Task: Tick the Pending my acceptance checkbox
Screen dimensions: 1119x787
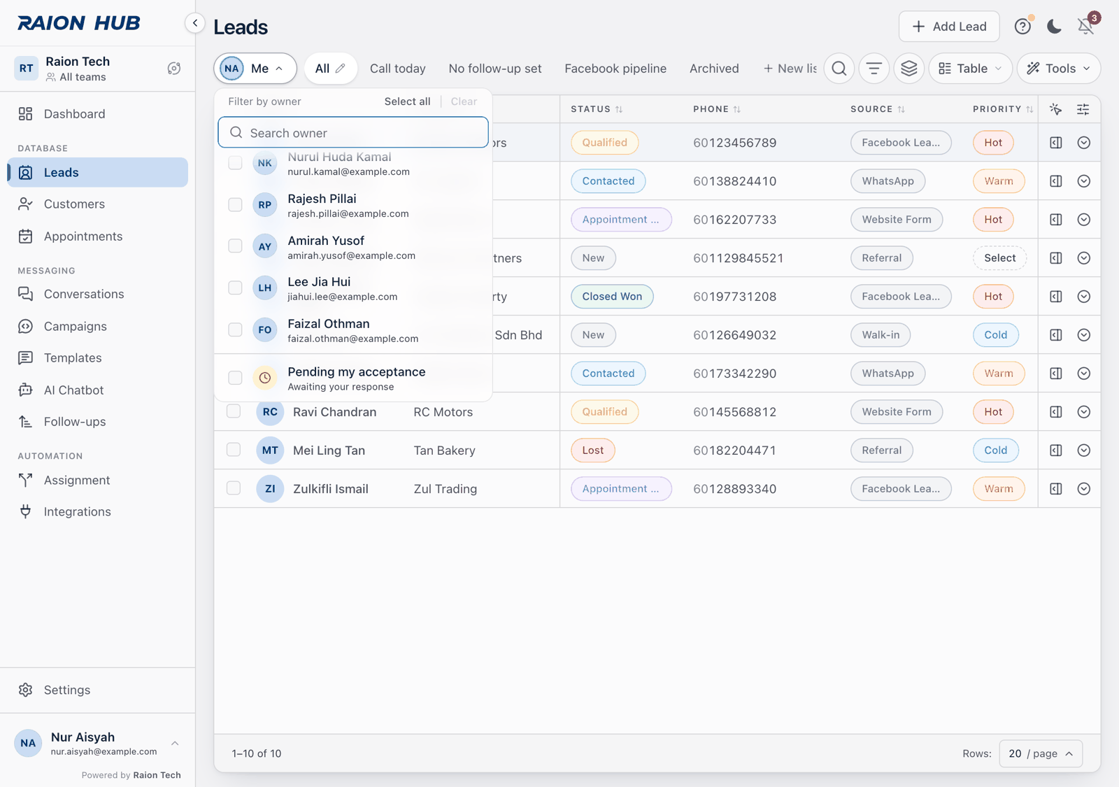Action: pos(235,378)
